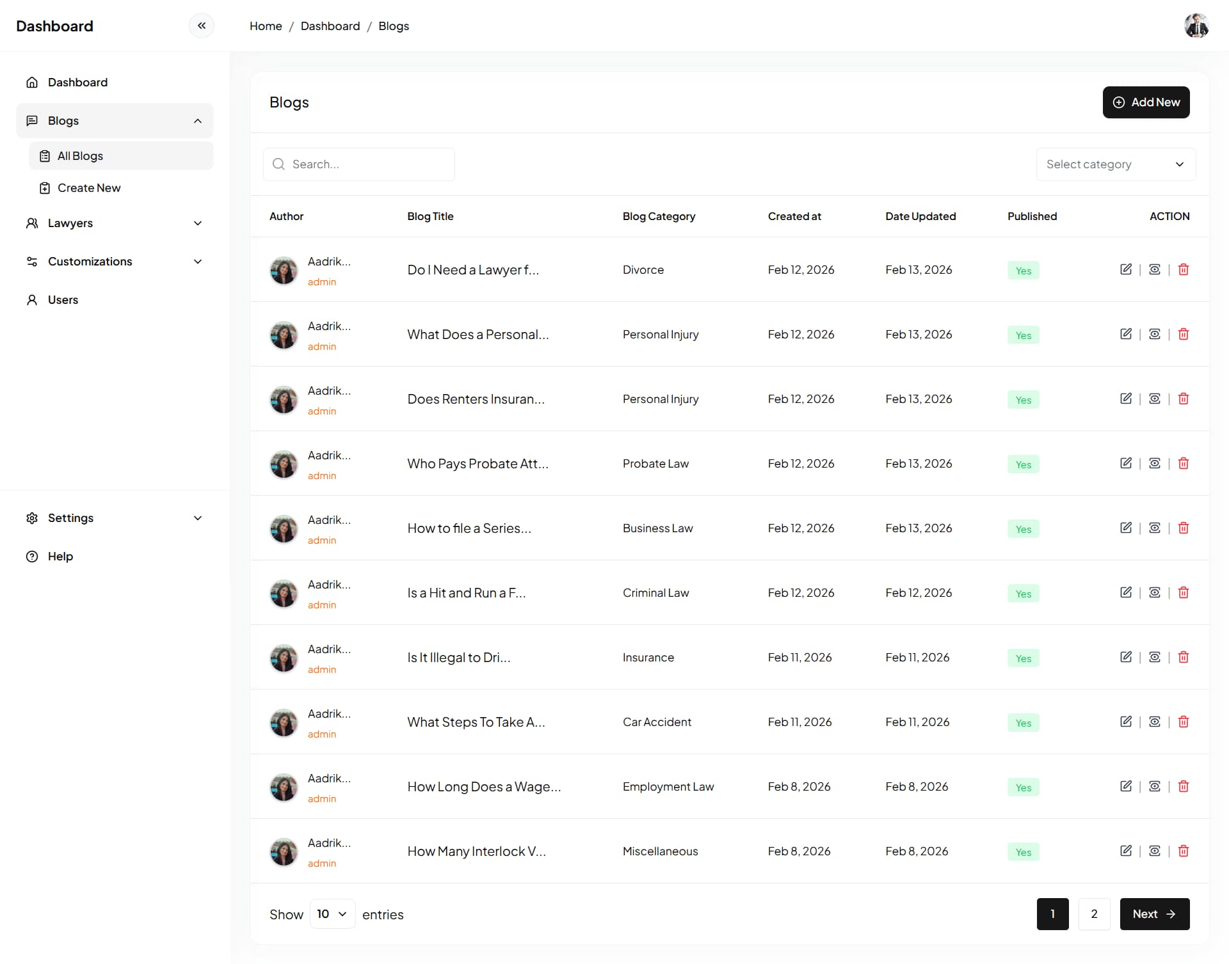This screenshot has height=964, width=1229.
Task: Expand the Customizations sidebar menu
Action: [115, 262]
